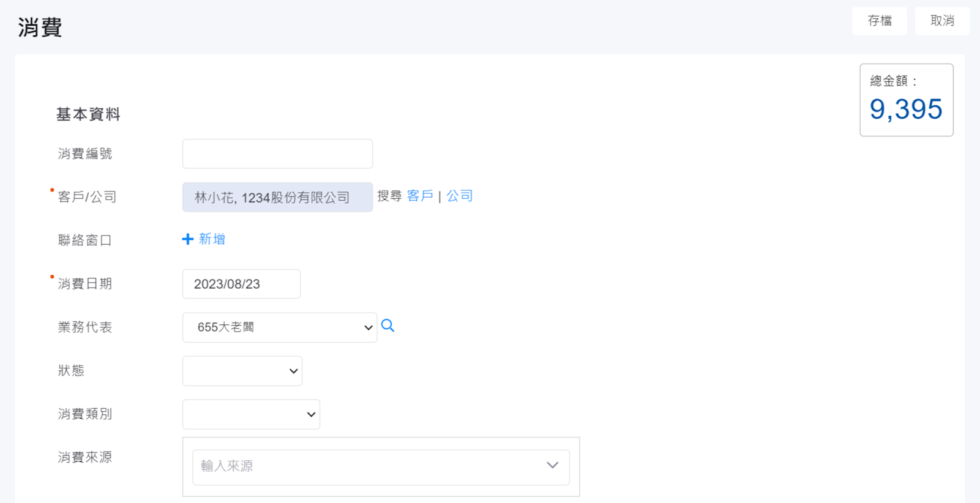Focus the 消費編號 text input box

pos(277,154)
